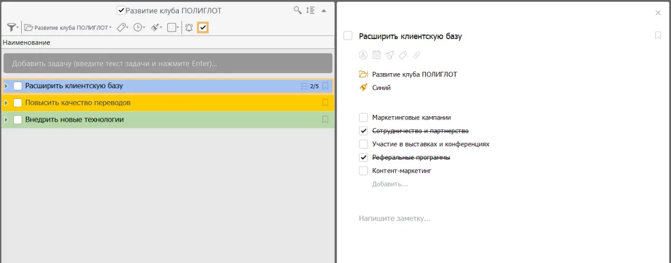Viewport: 671px width, 263px height.
Task: Click Добавить… to add a subtask
Action: pos(390,184)
